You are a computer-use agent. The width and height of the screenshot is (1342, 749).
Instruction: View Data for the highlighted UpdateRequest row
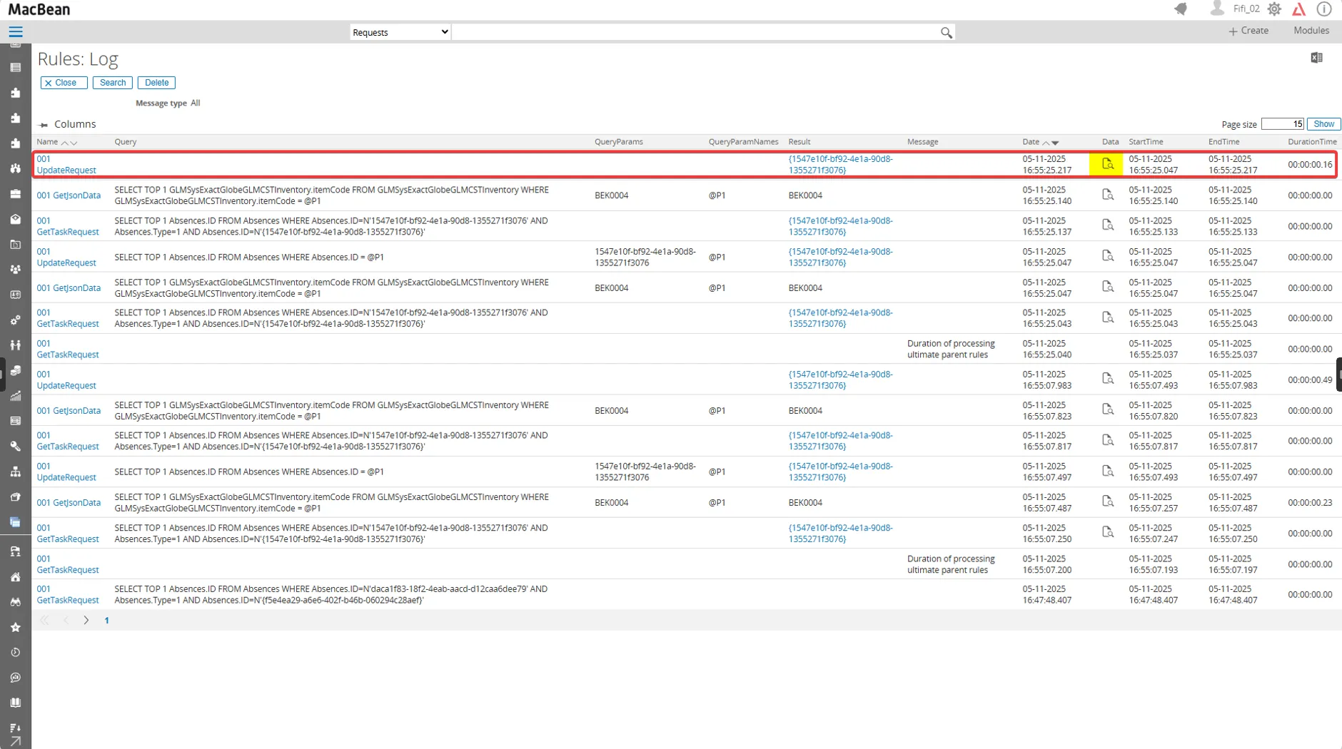pyautogui.click(x=1107, y=164)
